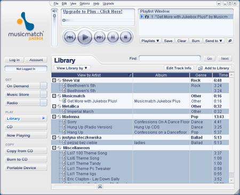Collapse the Metallica artist group
The width and height of the screenshot is (240, 195).
click(x=54, y=107)
